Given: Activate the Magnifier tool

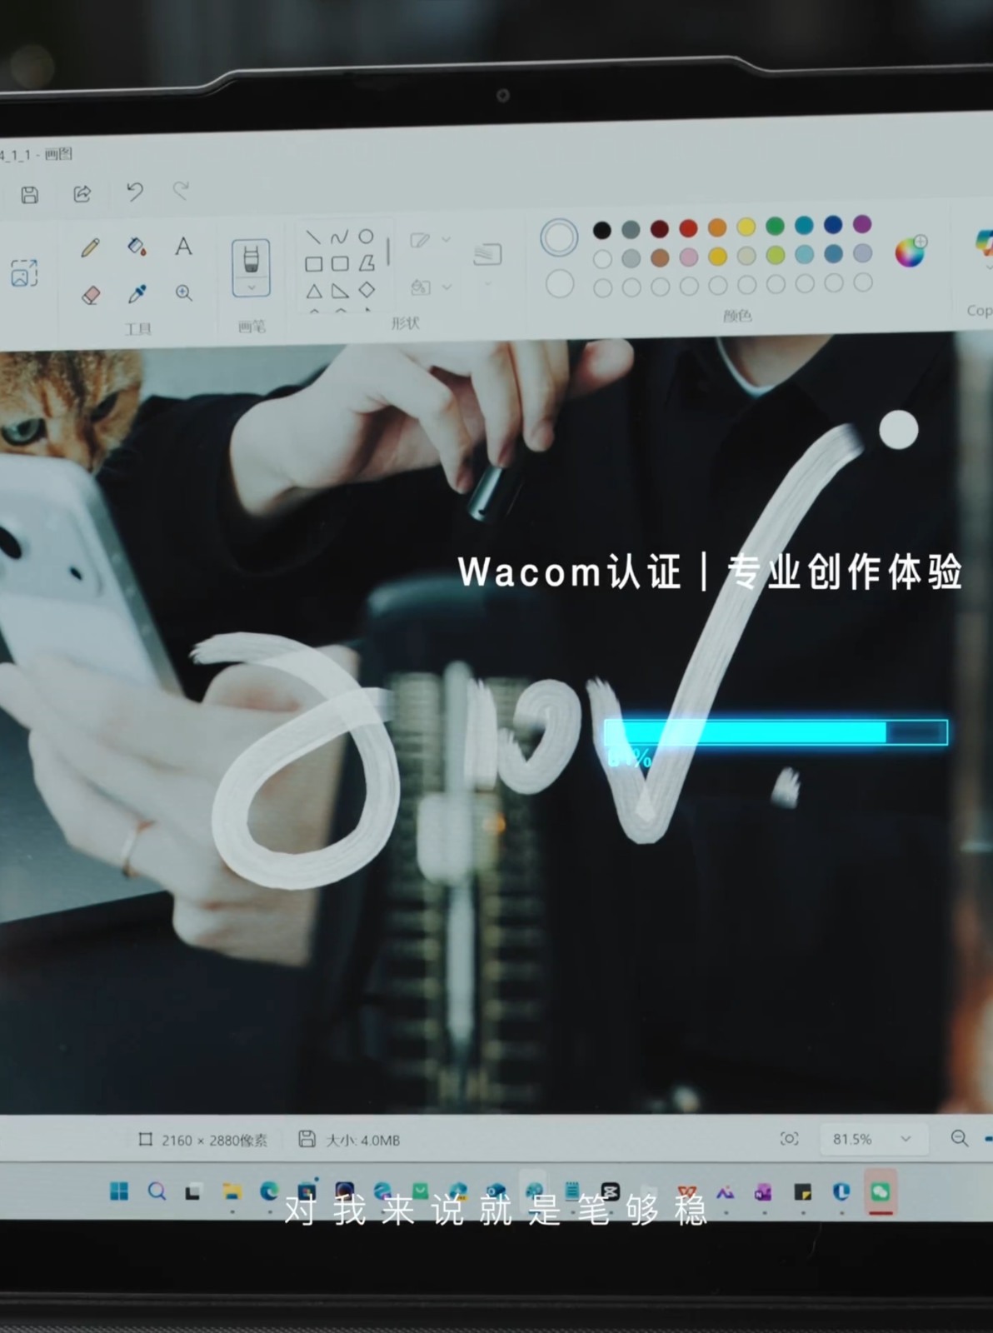Looking at the screenshot, I should click(184, 293).
